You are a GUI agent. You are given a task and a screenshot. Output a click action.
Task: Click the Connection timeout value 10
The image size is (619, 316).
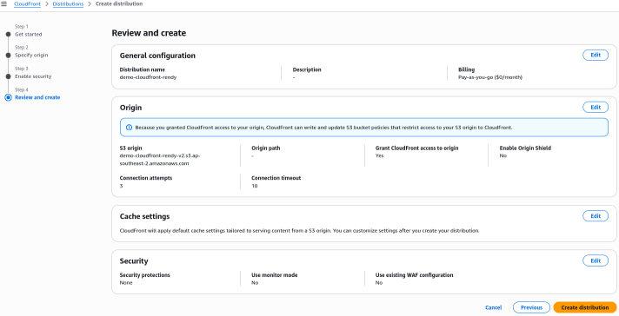254,186
